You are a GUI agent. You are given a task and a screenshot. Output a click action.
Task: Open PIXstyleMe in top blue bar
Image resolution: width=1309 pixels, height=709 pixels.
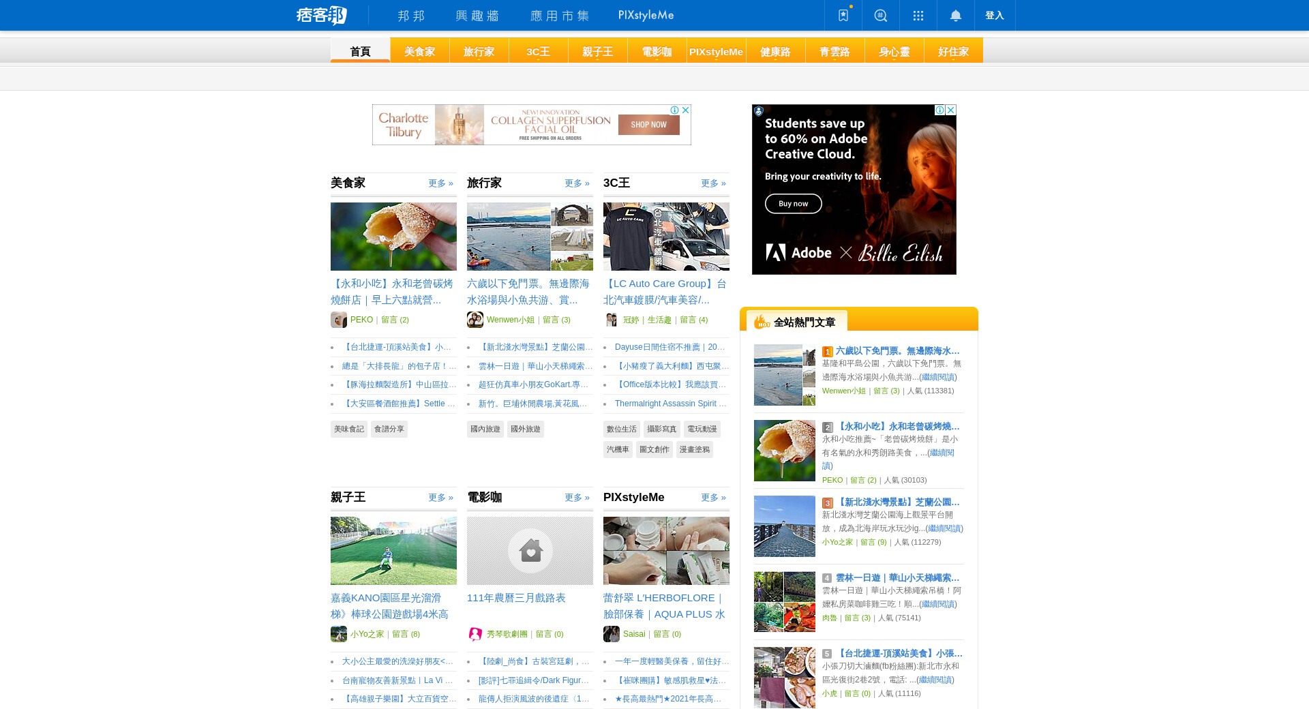tap(646, 15)
